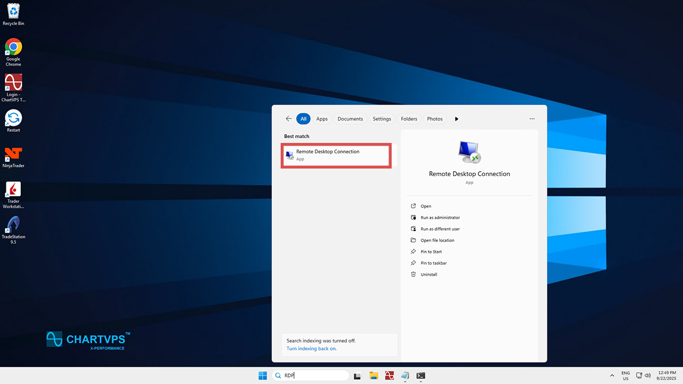Show hidden icons in the system tray
This screenshot has width=683, height=384.
coord(611,375)
